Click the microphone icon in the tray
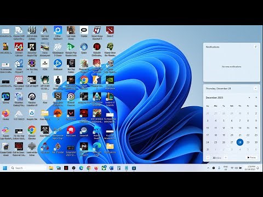This screenshot has width=263, height=197. point(219,168)
